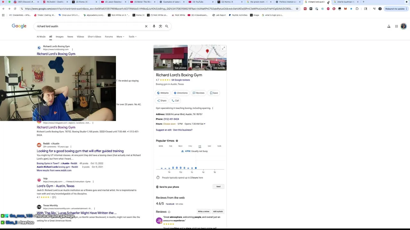Viewport: 410px width, 230px height.
Task: Select SAT in Popular times
Action: click(x=209, y=146)
